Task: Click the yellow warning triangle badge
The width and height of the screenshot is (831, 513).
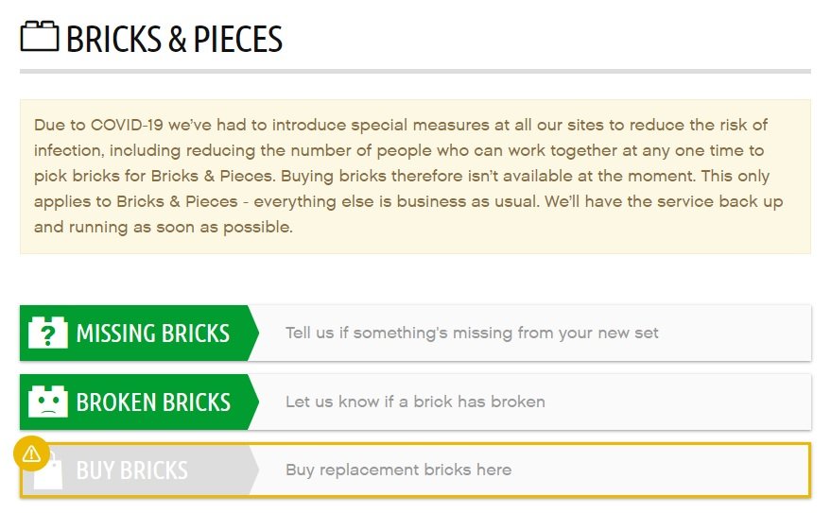Action: tap(31, 453)
